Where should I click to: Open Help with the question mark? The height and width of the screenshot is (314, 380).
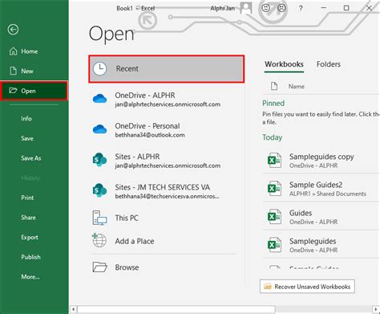coord(301,8)
